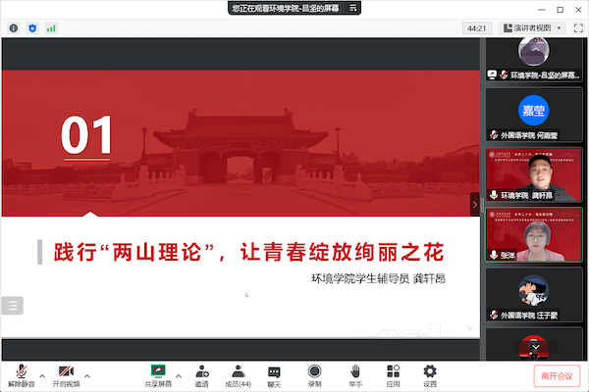Viewport: 589px width, 392px height.
Task: Unmute the microphone (解除静音)
Action: [x=20, y=375]
